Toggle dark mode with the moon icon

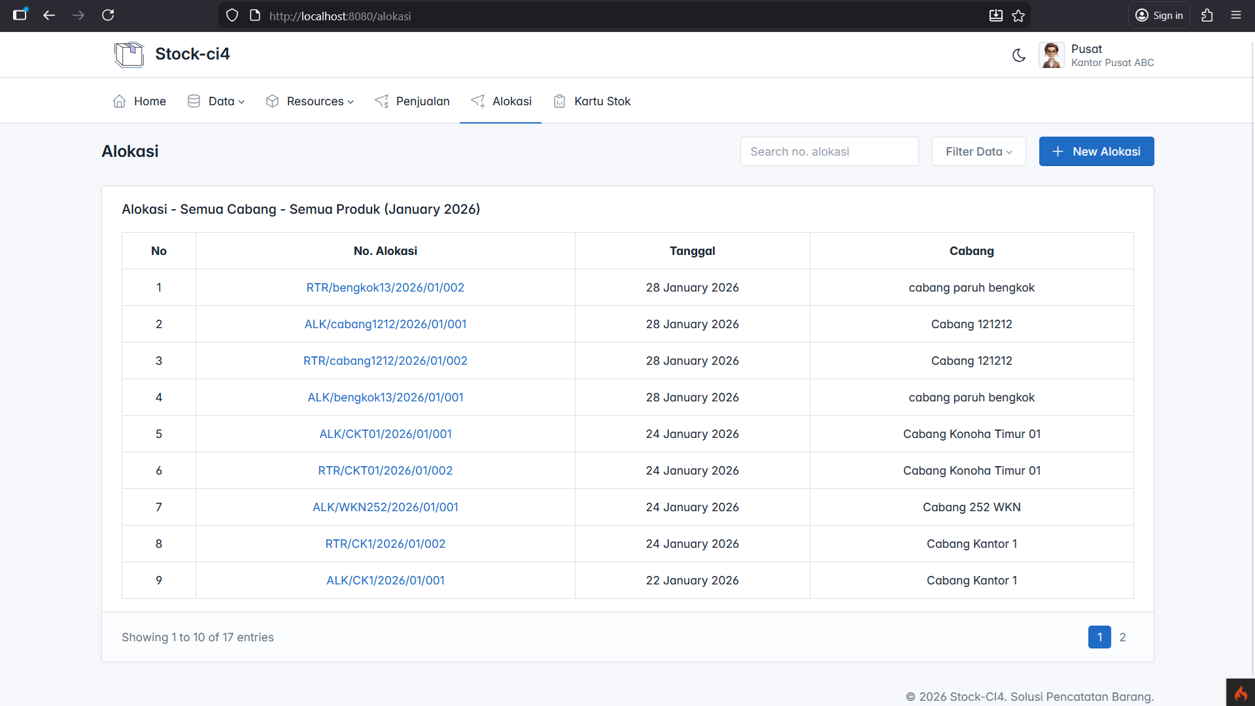(1019, 56)
